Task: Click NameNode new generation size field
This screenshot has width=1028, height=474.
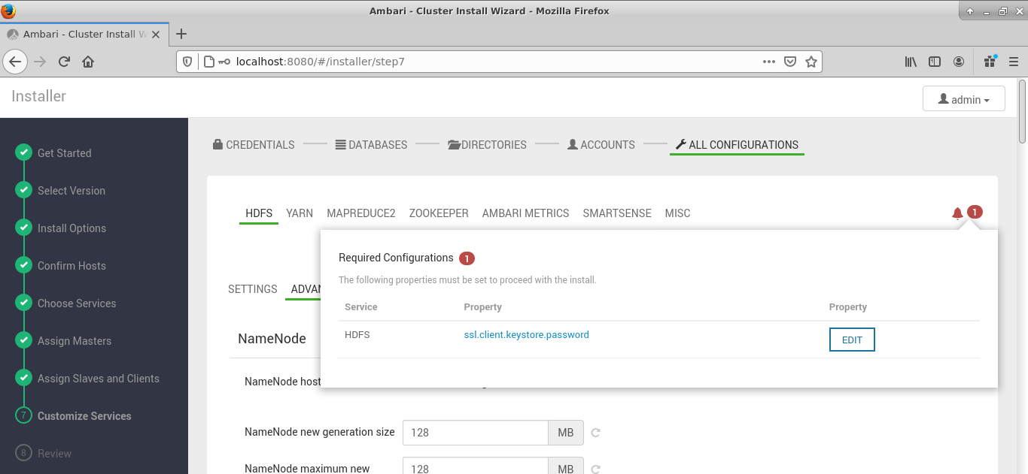Action: pyautogui.click(x=475, y=433)
